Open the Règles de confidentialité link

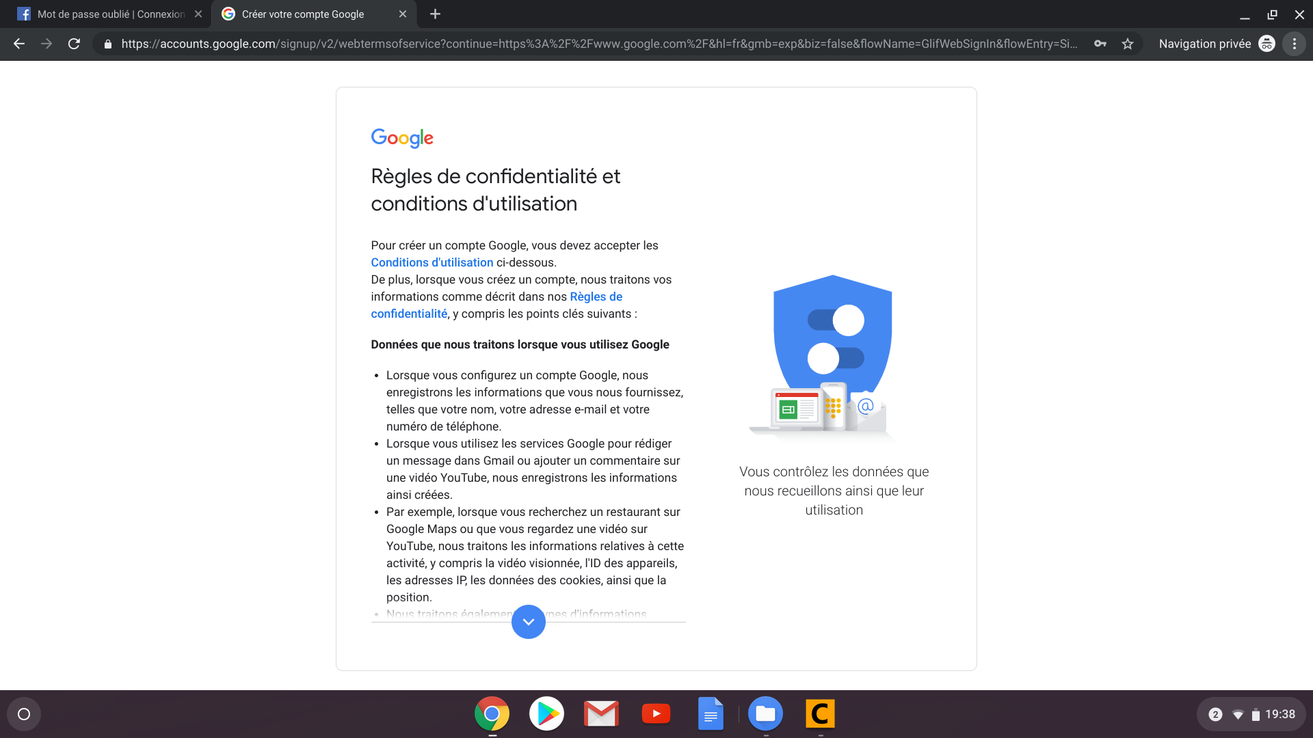pyautogui.click(x=595, y=297)
